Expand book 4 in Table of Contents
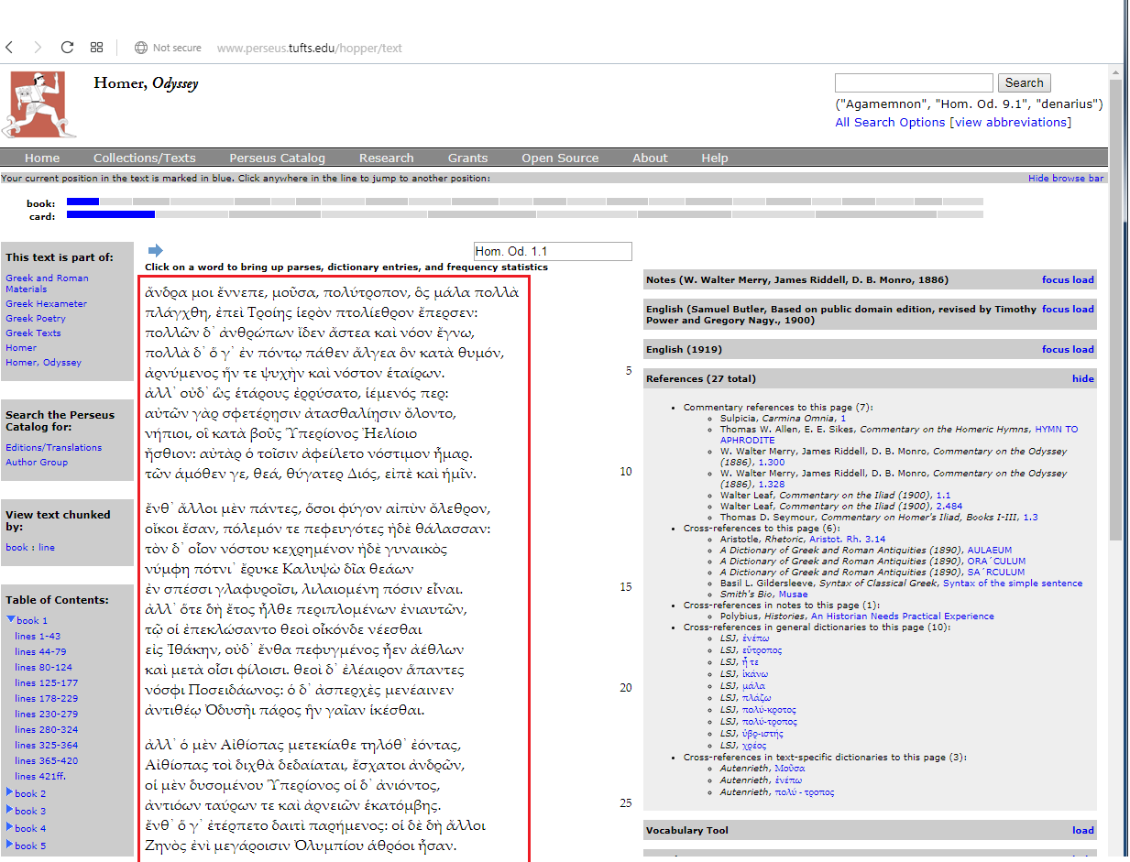 click(10, 827)
